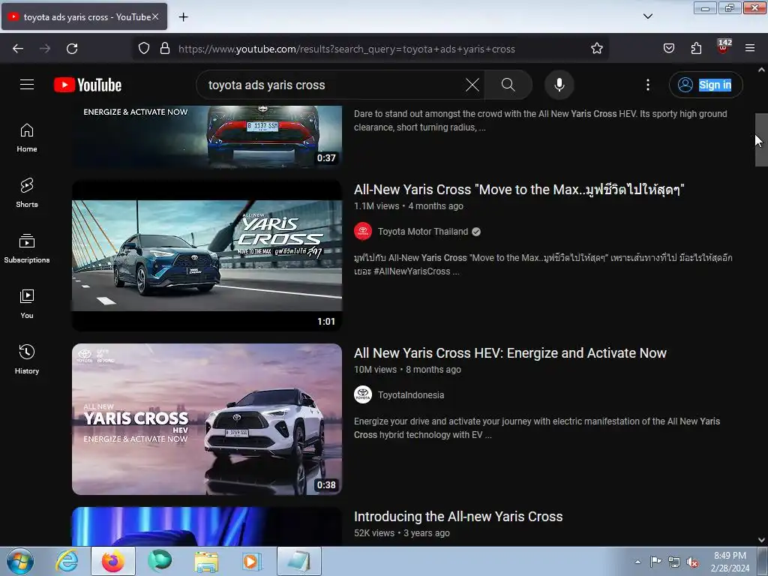
Task: Open Shorts in the sidebar
Action: pyautogui.click(x=27, y=193)
